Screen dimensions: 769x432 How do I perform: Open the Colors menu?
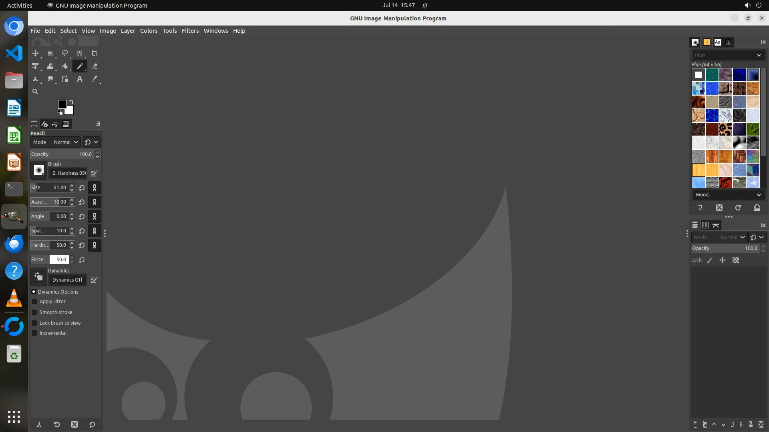click(x=149, y=31)
